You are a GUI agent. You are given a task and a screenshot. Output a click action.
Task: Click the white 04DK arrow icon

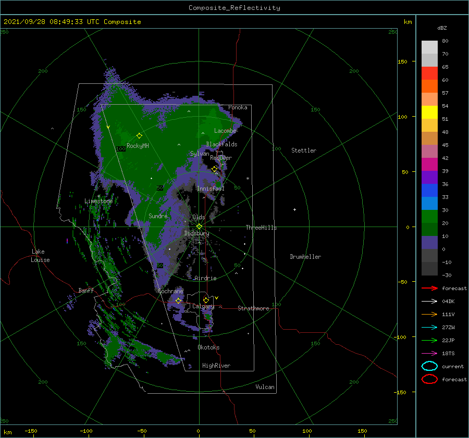tap(429, 302)
